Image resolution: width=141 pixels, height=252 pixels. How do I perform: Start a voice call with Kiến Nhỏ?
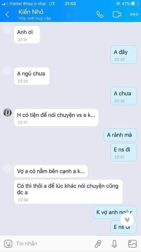tap(100, 14)
